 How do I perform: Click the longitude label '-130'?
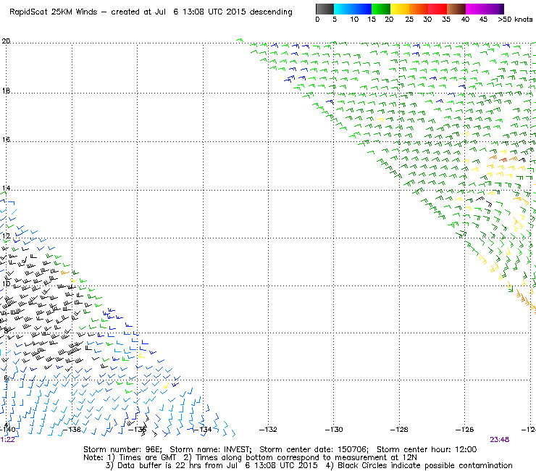[x=334, y=429]
